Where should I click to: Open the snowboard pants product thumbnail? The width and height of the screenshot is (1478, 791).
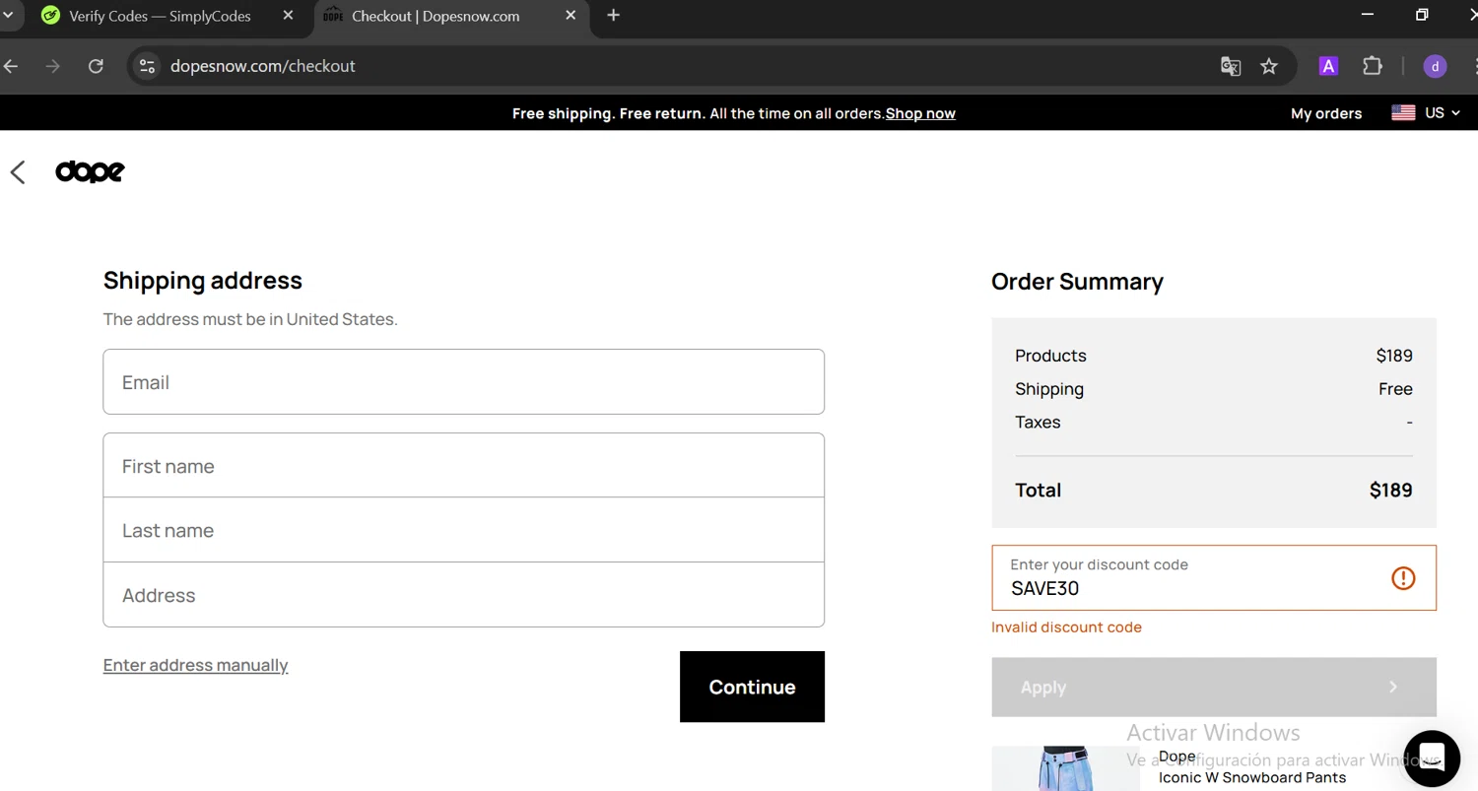(1065, 768)
